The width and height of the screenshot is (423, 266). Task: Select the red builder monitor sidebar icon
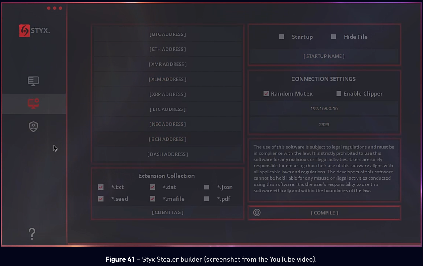tap(34, 104)
